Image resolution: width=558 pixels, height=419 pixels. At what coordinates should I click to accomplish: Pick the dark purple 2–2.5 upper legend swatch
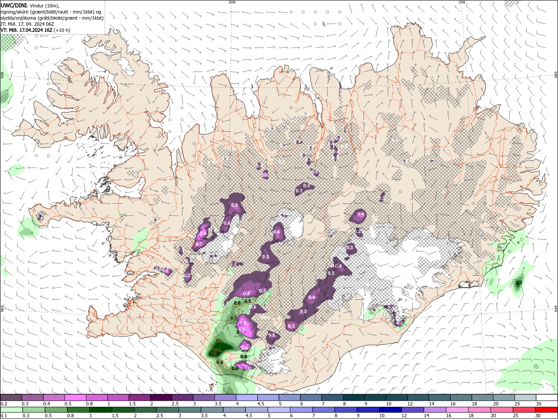point(161,398)
